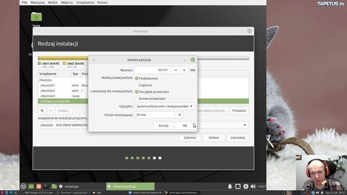This screenshot has height=195, width=347.
Task: Close the Instalacja window
Action: [249, 31]
